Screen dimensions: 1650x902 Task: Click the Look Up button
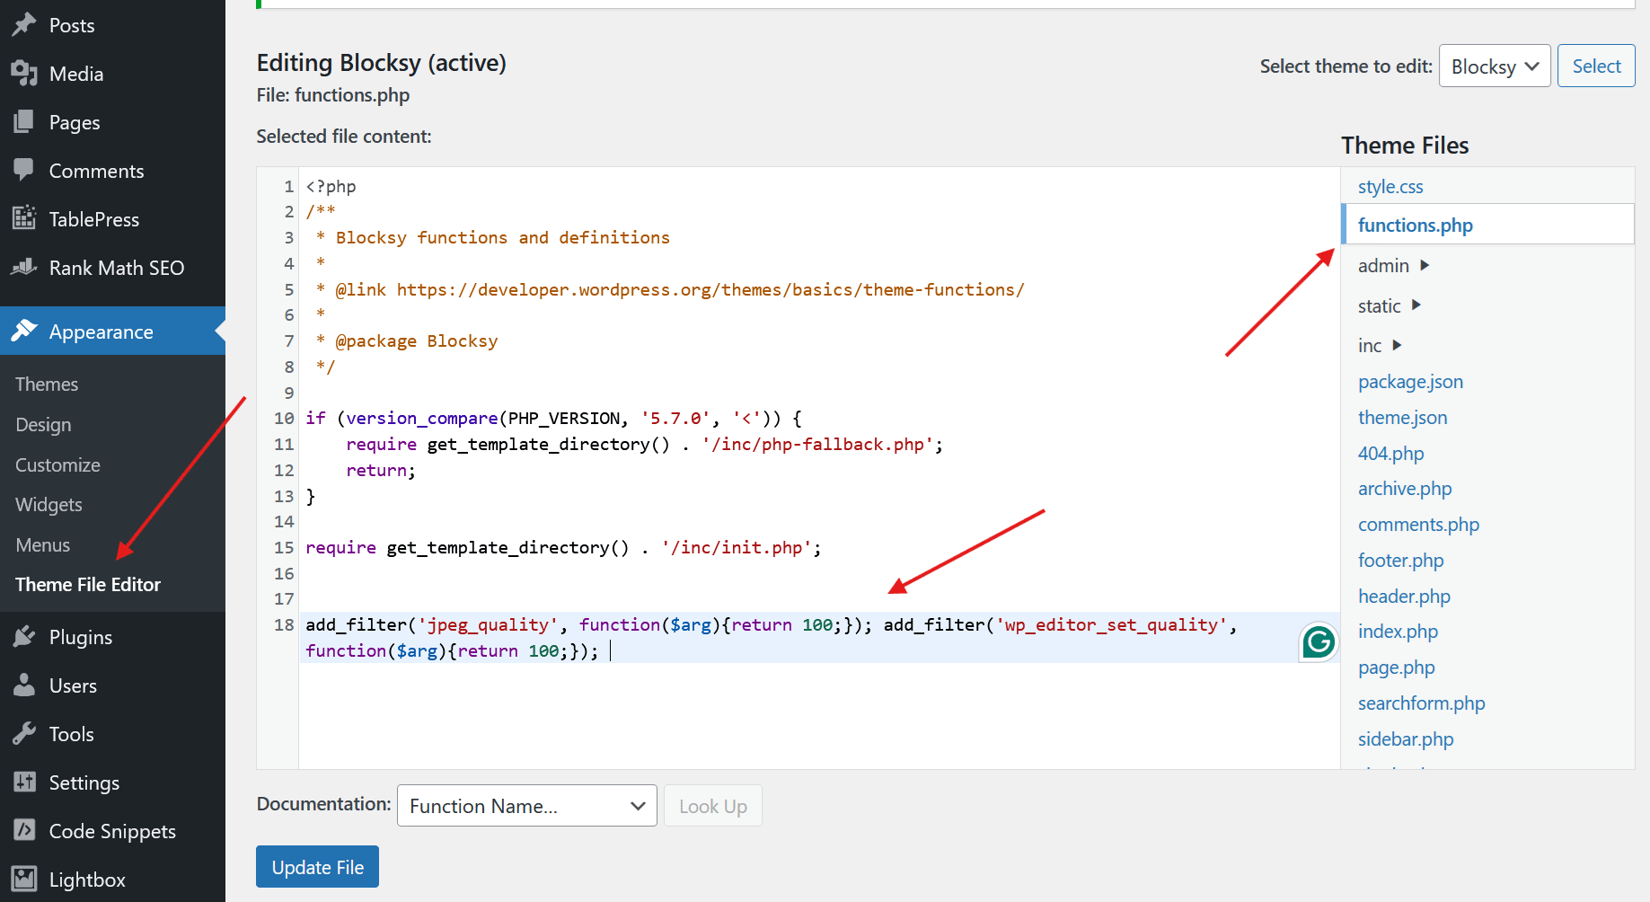(712, 805)
